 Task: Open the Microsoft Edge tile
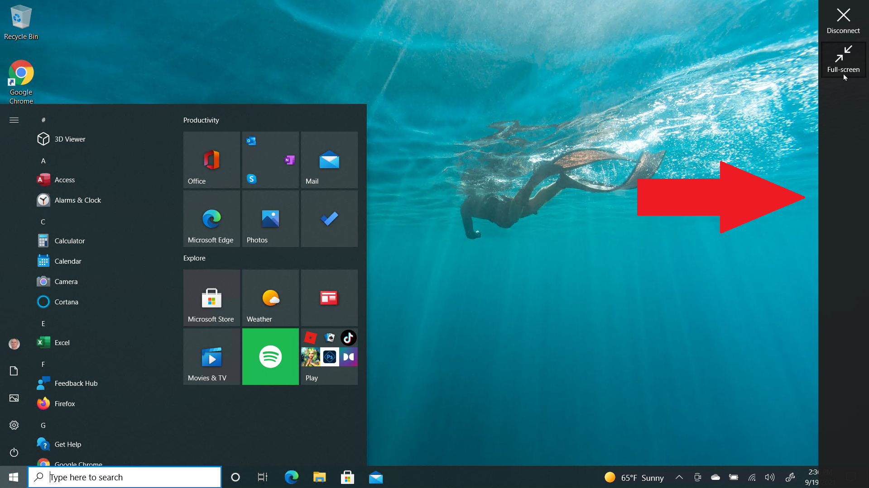(x=211, y=218)
